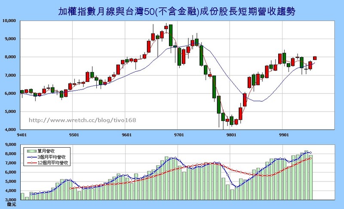Click the 7,000 label on the upper chart axis
344x209 pixels.
(10, 75)
